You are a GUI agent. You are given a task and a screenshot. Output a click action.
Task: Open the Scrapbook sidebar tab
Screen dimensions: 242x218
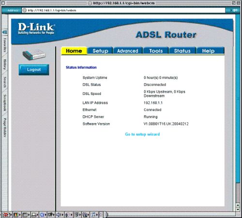[5, 103]
